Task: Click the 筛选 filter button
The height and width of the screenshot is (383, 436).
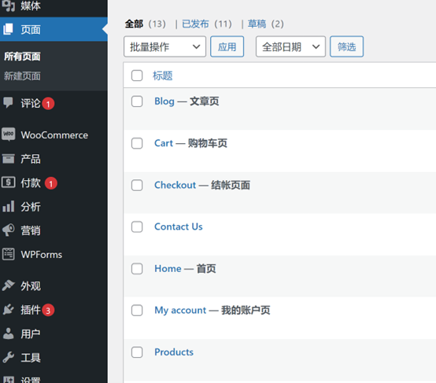Action: [347, 46]
